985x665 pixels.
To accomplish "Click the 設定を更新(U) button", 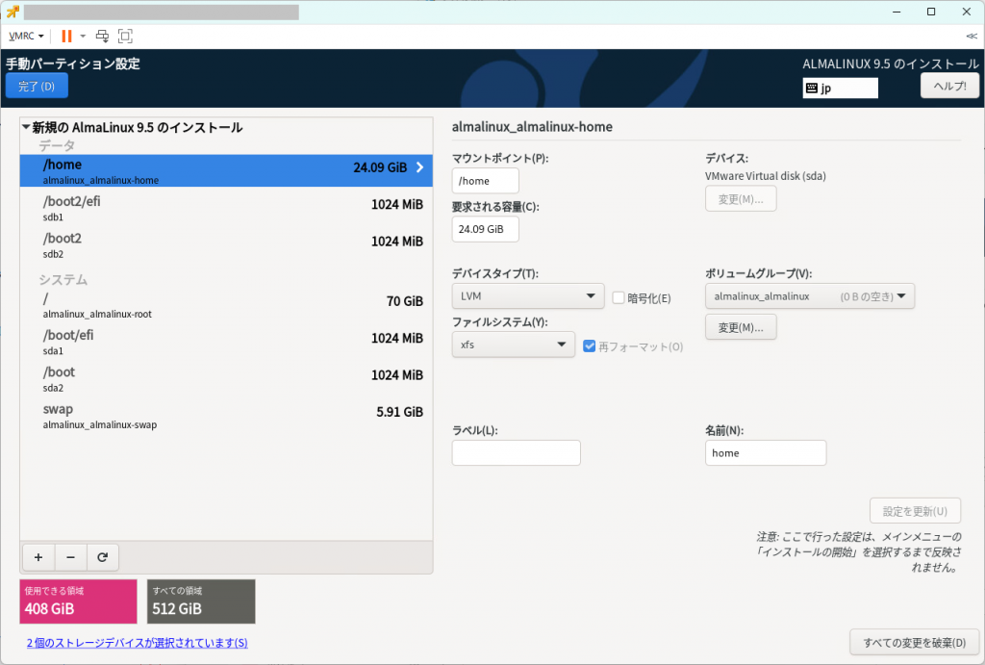I will pos(915,511).
